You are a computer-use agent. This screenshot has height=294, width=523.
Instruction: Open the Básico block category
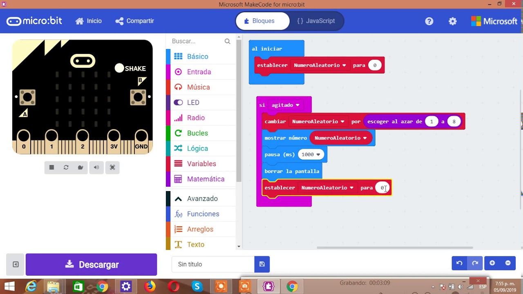201,56
